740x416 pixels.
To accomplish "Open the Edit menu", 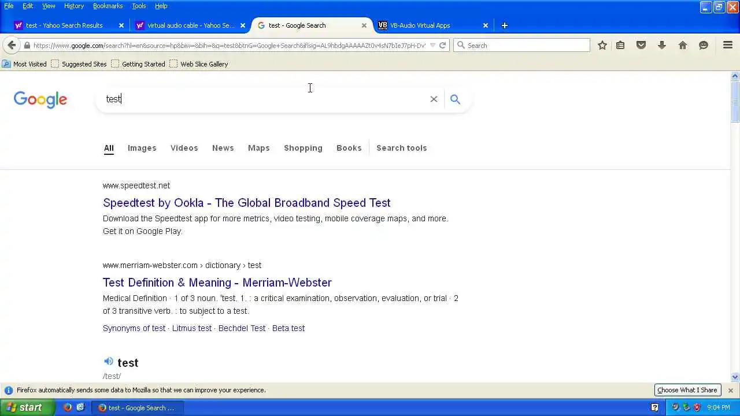I will point(28,6).
